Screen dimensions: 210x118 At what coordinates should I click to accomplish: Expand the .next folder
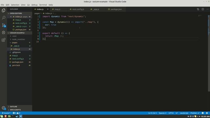coord(20,36)
